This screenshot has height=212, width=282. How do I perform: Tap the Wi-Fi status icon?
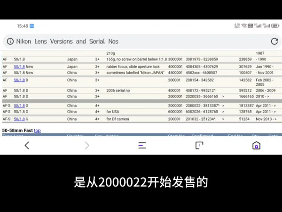tap(244, 26)
